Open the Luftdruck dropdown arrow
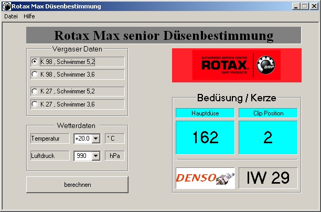 (x=95, y=156)
